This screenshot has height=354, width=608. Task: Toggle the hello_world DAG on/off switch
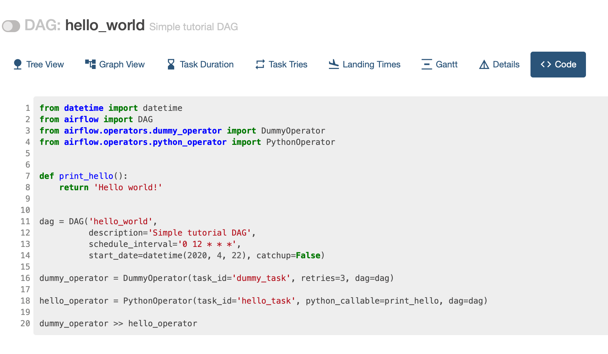pos(11,26)
